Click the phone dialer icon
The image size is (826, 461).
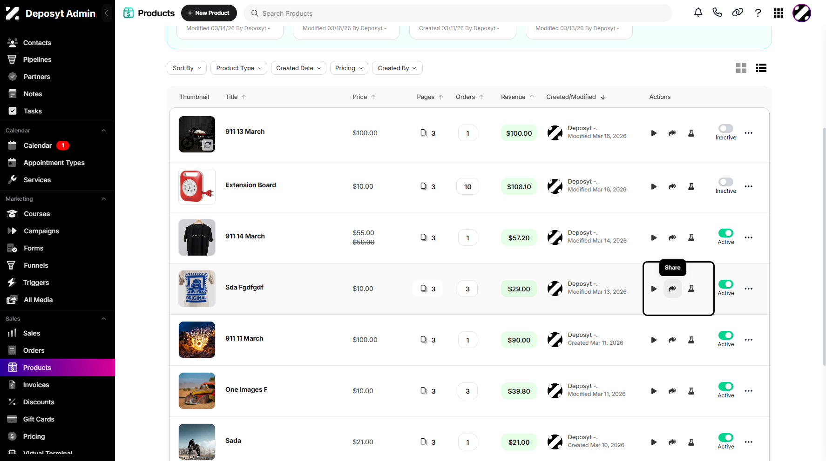717,13
